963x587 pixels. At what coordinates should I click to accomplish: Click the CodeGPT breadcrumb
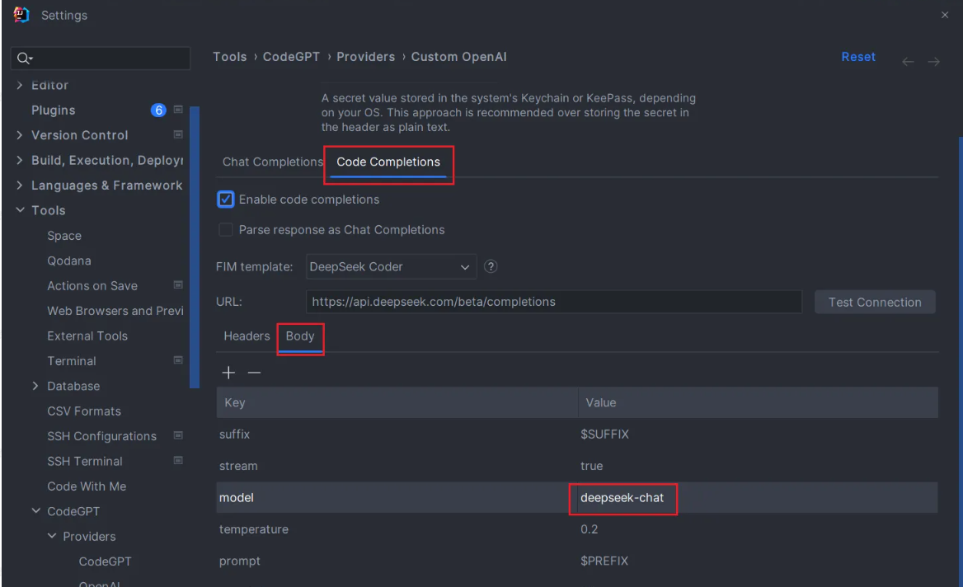[291, 57]
